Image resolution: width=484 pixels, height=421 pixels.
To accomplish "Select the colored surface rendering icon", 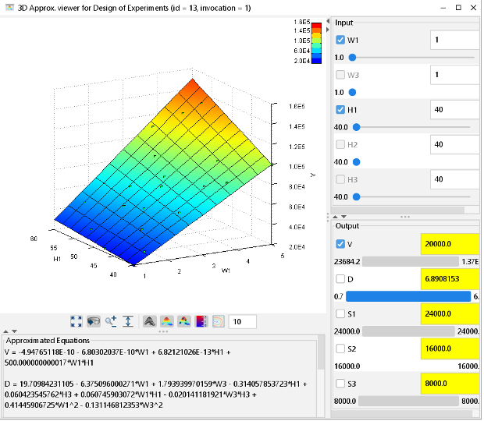I will (x=167, y=321).
